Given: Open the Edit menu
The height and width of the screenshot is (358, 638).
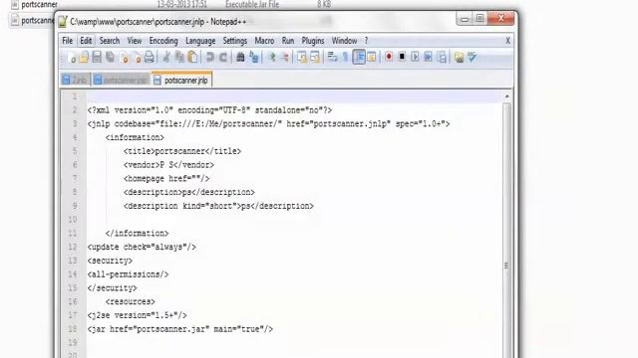Looking at the screenshot, I should pos(86,41).
